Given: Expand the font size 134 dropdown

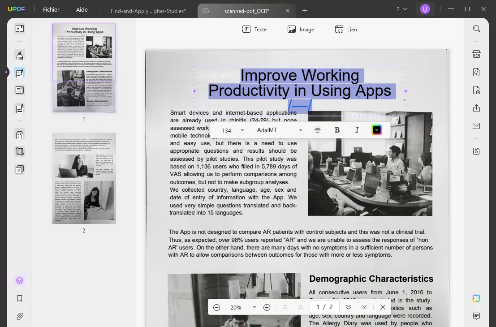Looking at the screenshot, I should (x=242, y=130).
